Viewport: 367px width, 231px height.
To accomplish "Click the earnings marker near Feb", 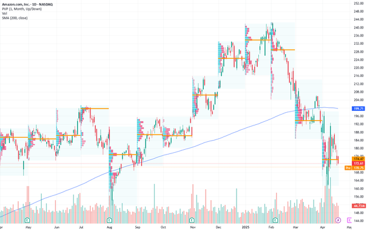I will point(275,220).
